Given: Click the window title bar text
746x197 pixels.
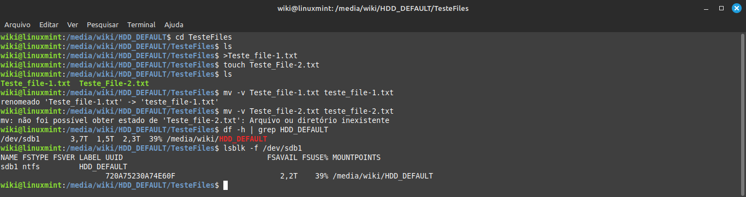Looking at the screenshot, I should 373,8.
